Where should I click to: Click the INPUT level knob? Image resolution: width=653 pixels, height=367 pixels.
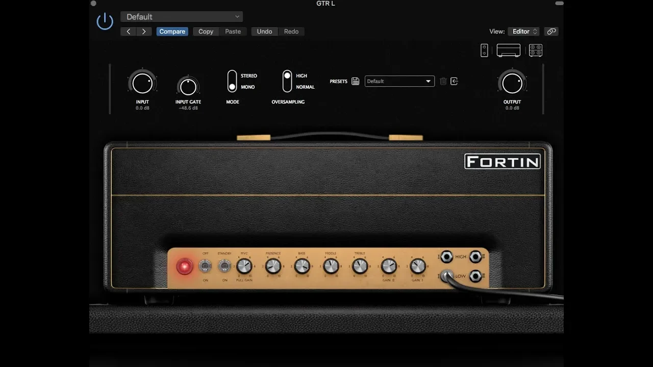coord(142,83)
